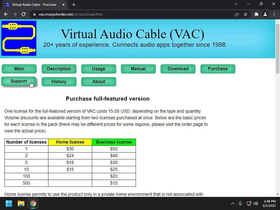Click the $20 Business license price

pyautogui.click(x=114, y=176)
